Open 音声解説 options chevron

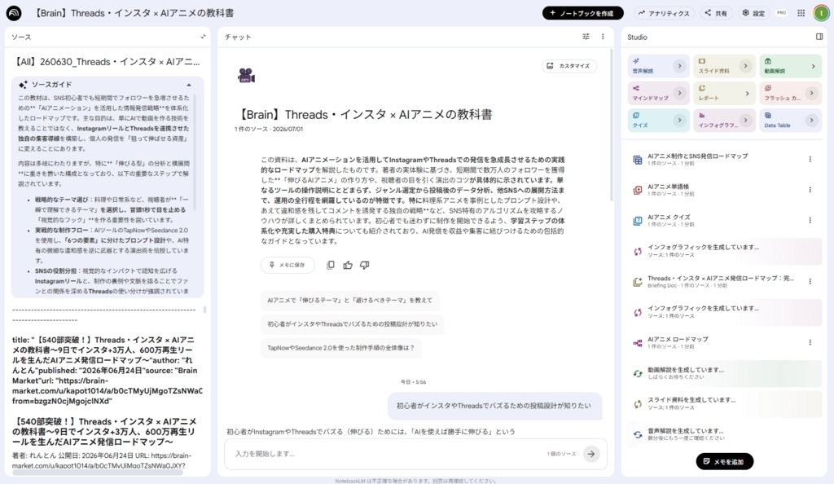pos(679,66)
